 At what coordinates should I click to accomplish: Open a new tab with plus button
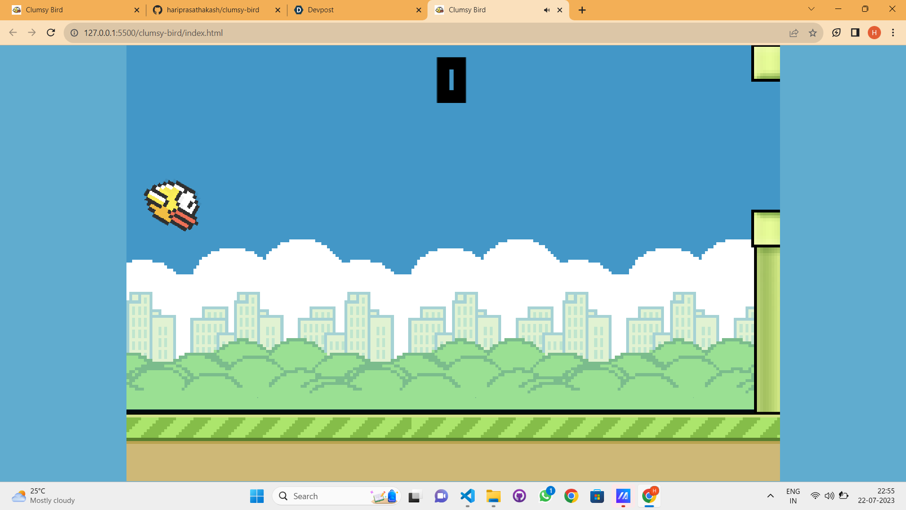click(x=582, y=10)
